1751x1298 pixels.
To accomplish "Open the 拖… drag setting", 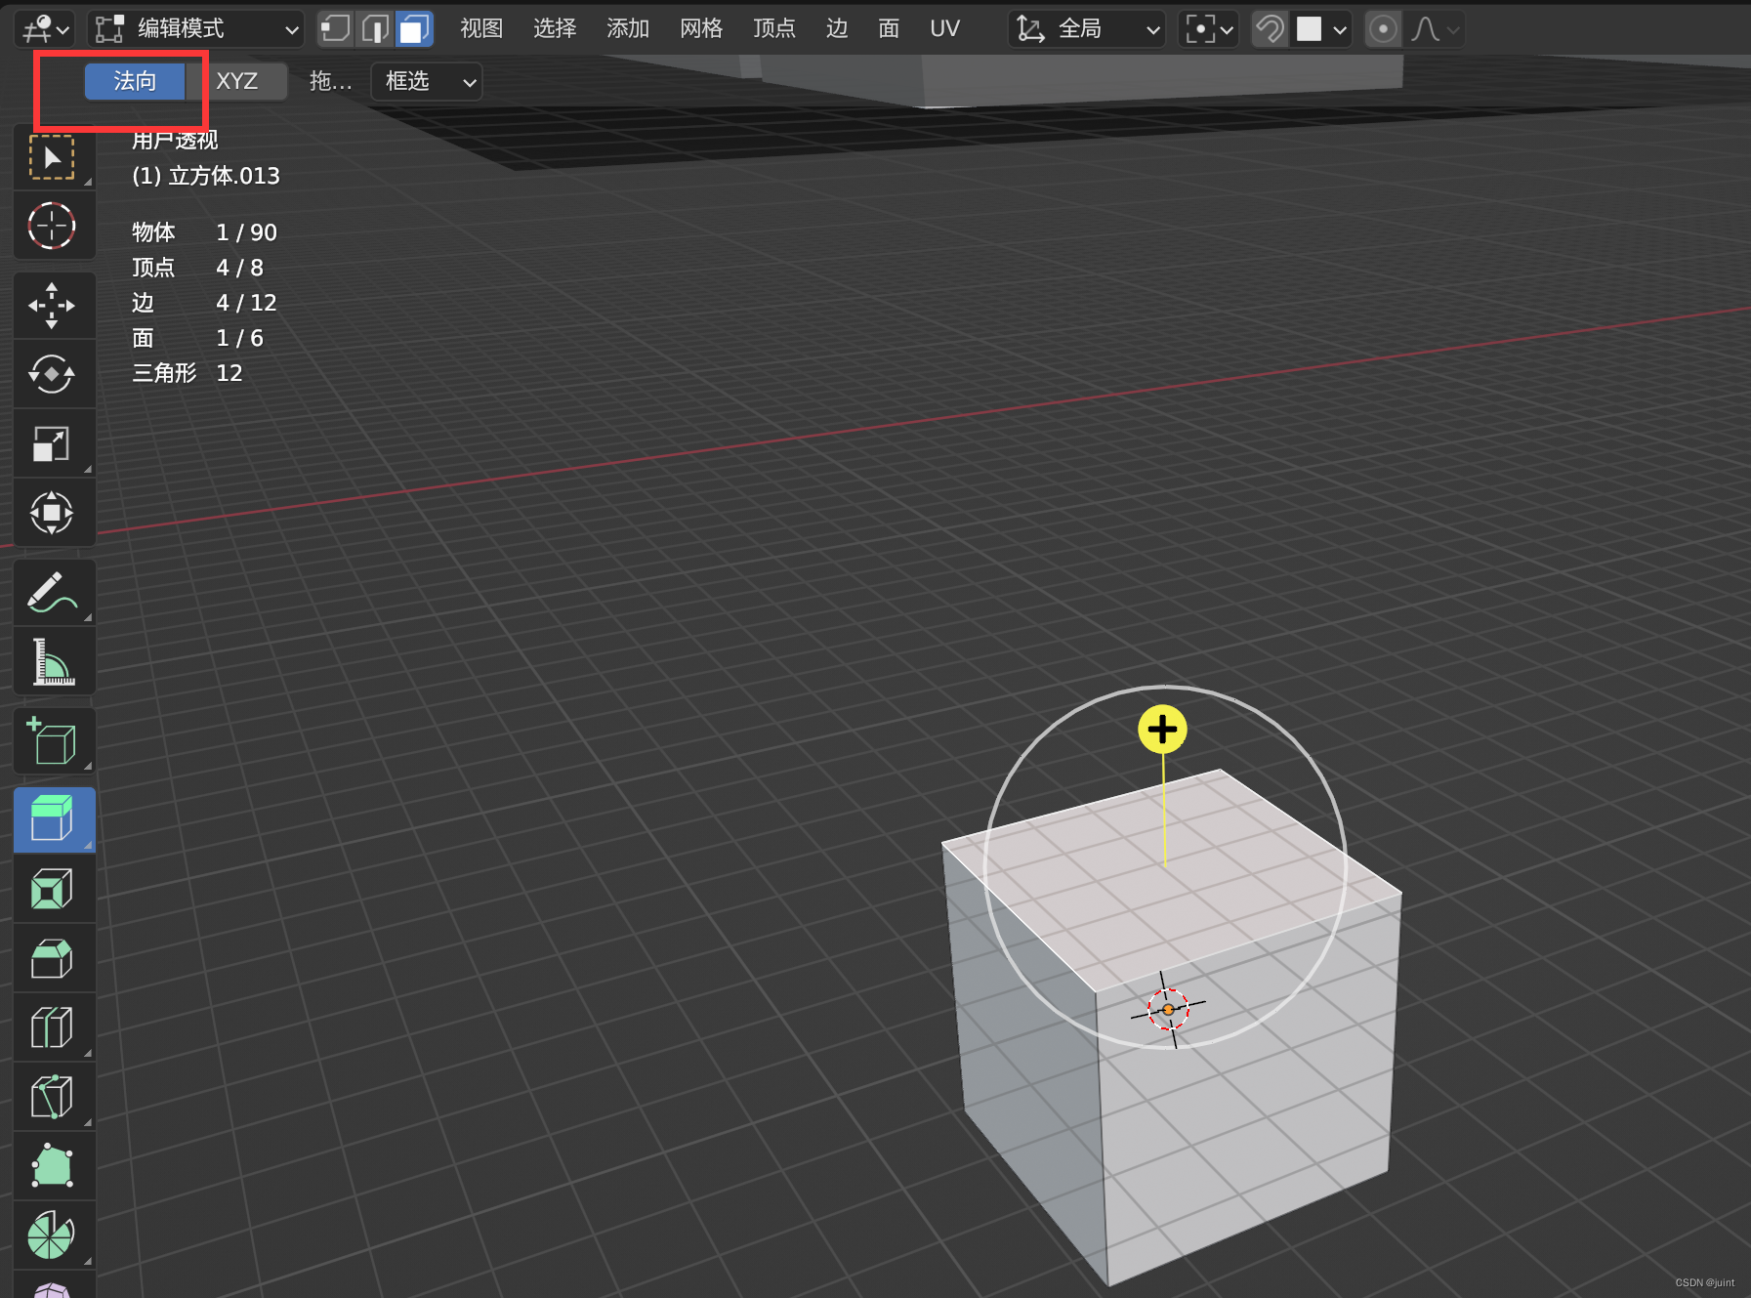I will pyautogui.click(x=331, y=81).
